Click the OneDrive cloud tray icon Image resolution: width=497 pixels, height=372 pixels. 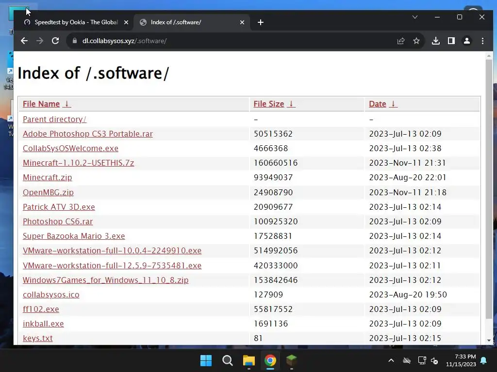point(407,360)
